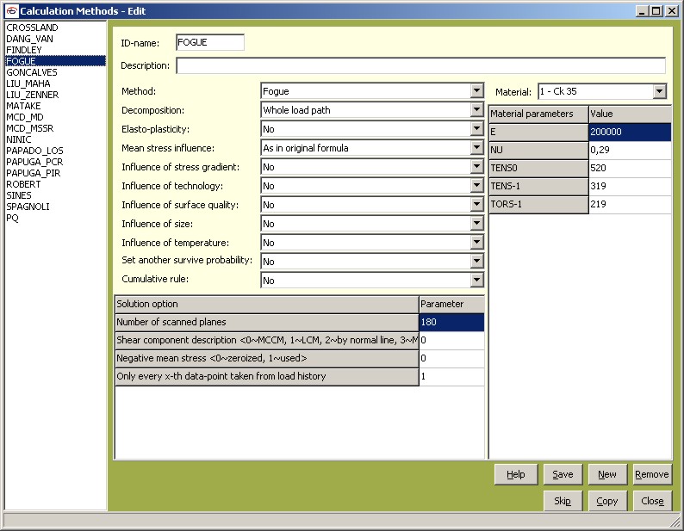Click the Shear component description parameter cell

tap(451, 340)
